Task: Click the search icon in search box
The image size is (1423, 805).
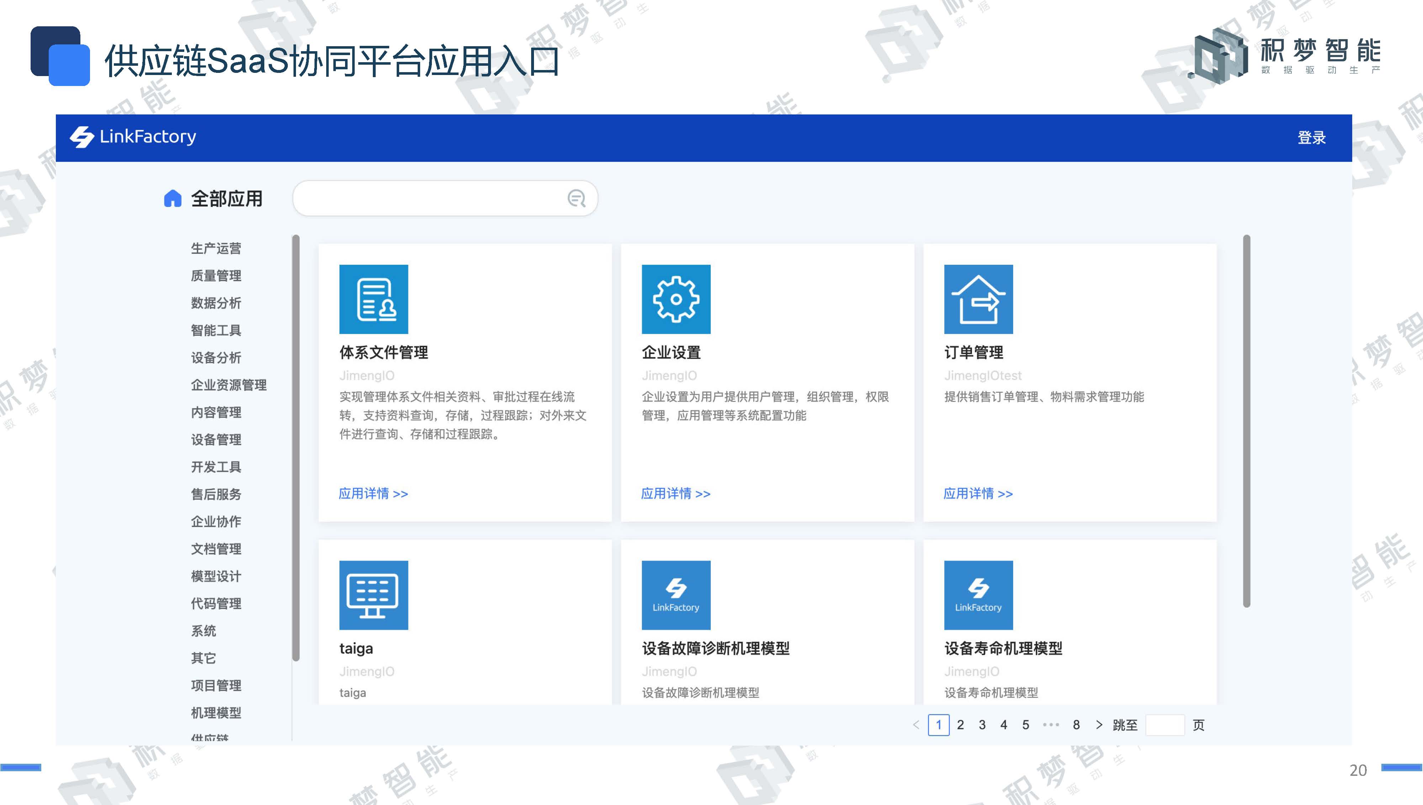Action: click(x=576, y=198)
